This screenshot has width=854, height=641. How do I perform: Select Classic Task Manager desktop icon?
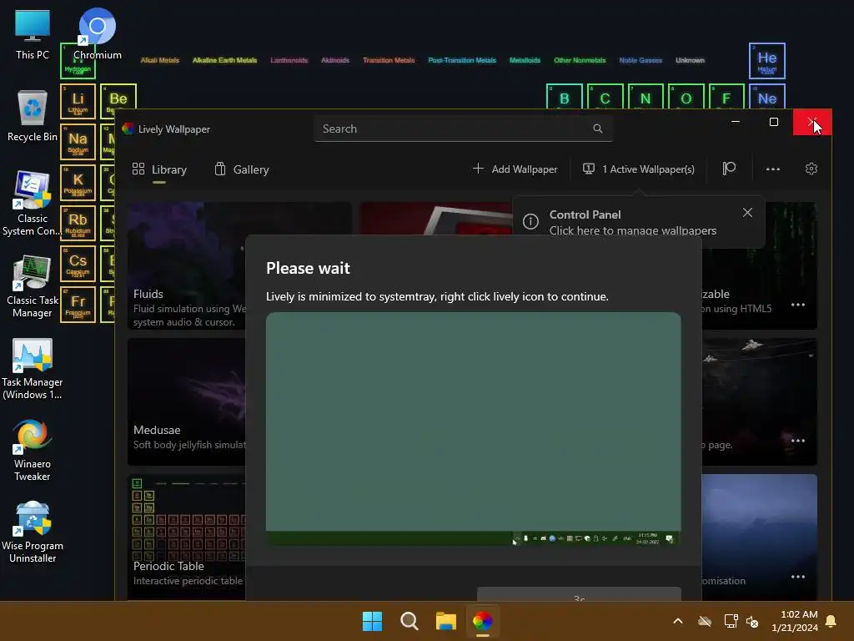point(33,285)
